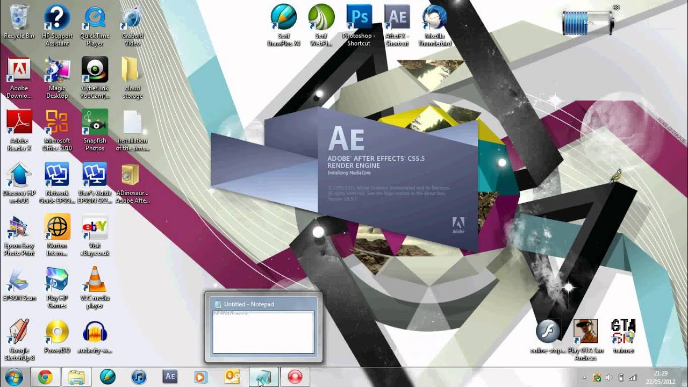The width and height of the screenshot is (688, 387).
Task: Click the volume speaker tray icon
Action: pos(609,377)
